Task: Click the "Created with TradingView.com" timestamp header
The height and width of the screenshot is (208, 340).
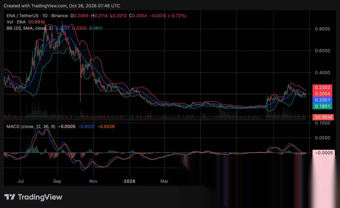Action: [62, 6]
